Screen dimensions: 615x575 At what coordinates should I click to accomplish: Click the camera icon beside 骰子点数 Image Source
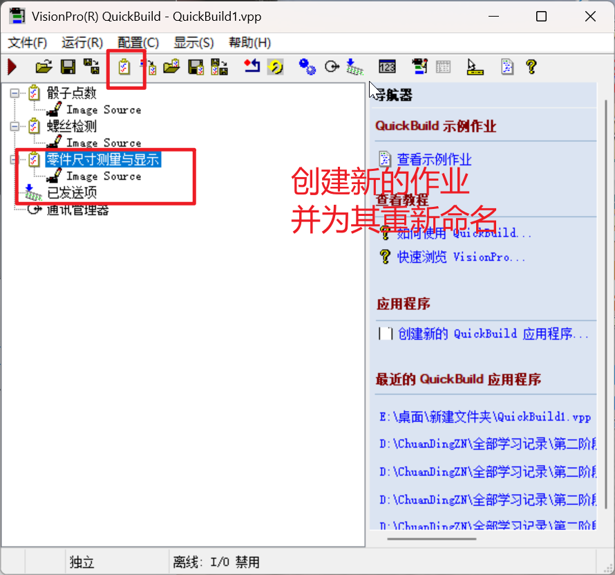pyautogui.click(x=54, y=109)
